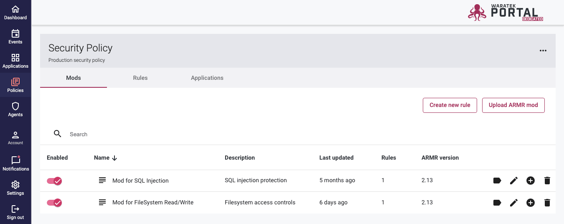Click tag icon for Mod for FileSystem Read/Write
Screen dimensions: 564x224
coord(497,203)
